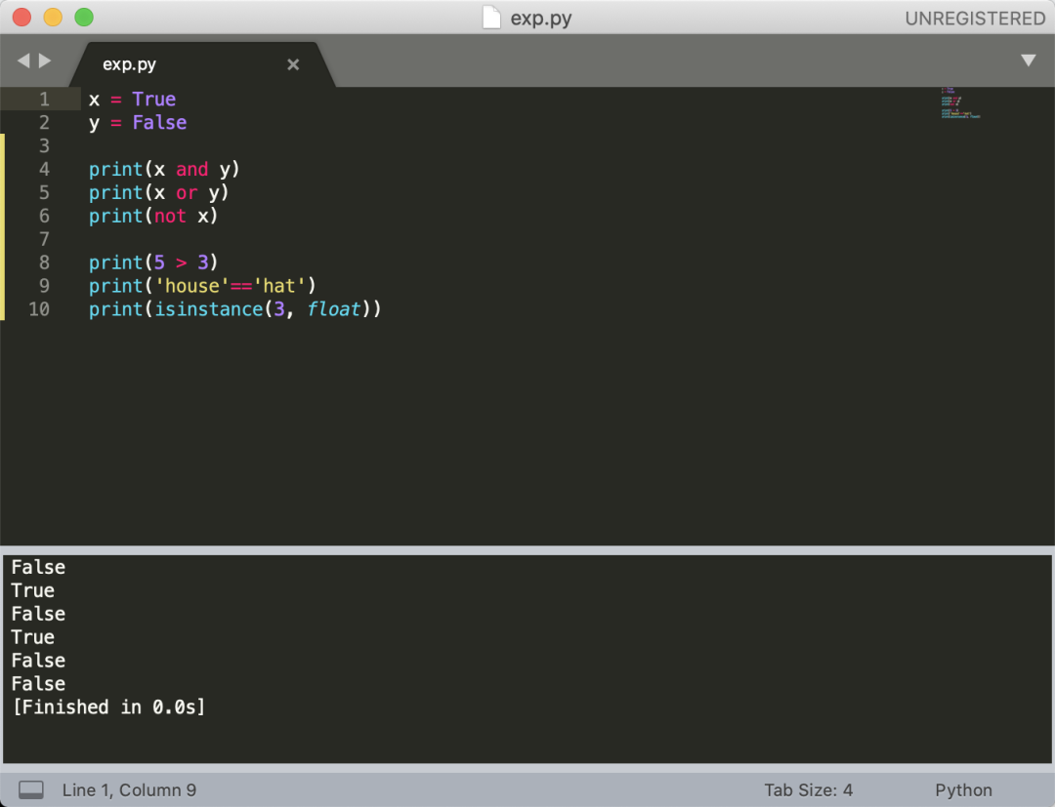Screen dimensions: 1055x807
Task: Open the tab list dropdown arrow
Action: (1028, 61)
